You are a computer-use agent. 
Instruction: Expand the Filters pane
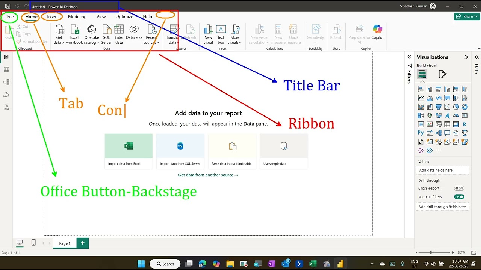tap(409, 57)
